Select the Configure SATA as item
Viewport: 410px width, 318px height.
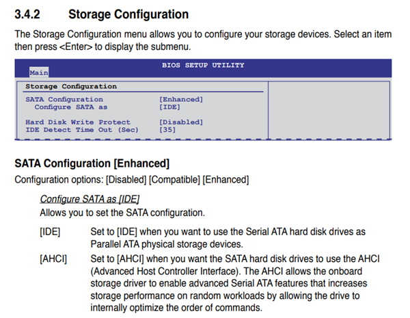(71, 107)
